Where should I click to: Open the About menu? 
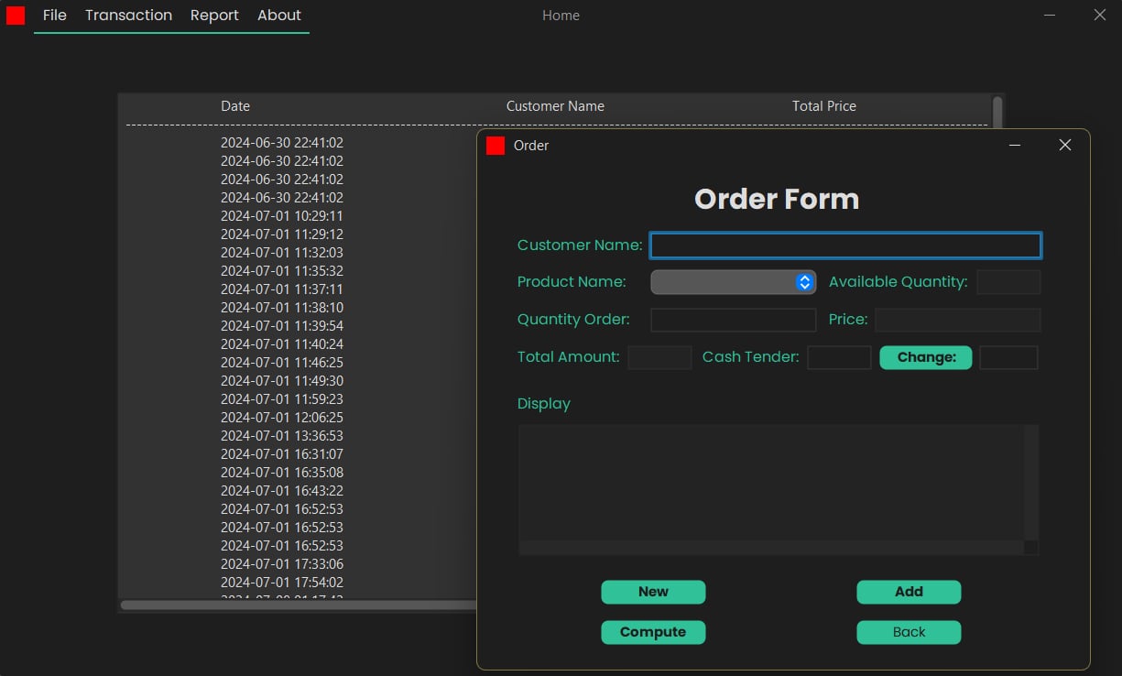click(278, 15)
